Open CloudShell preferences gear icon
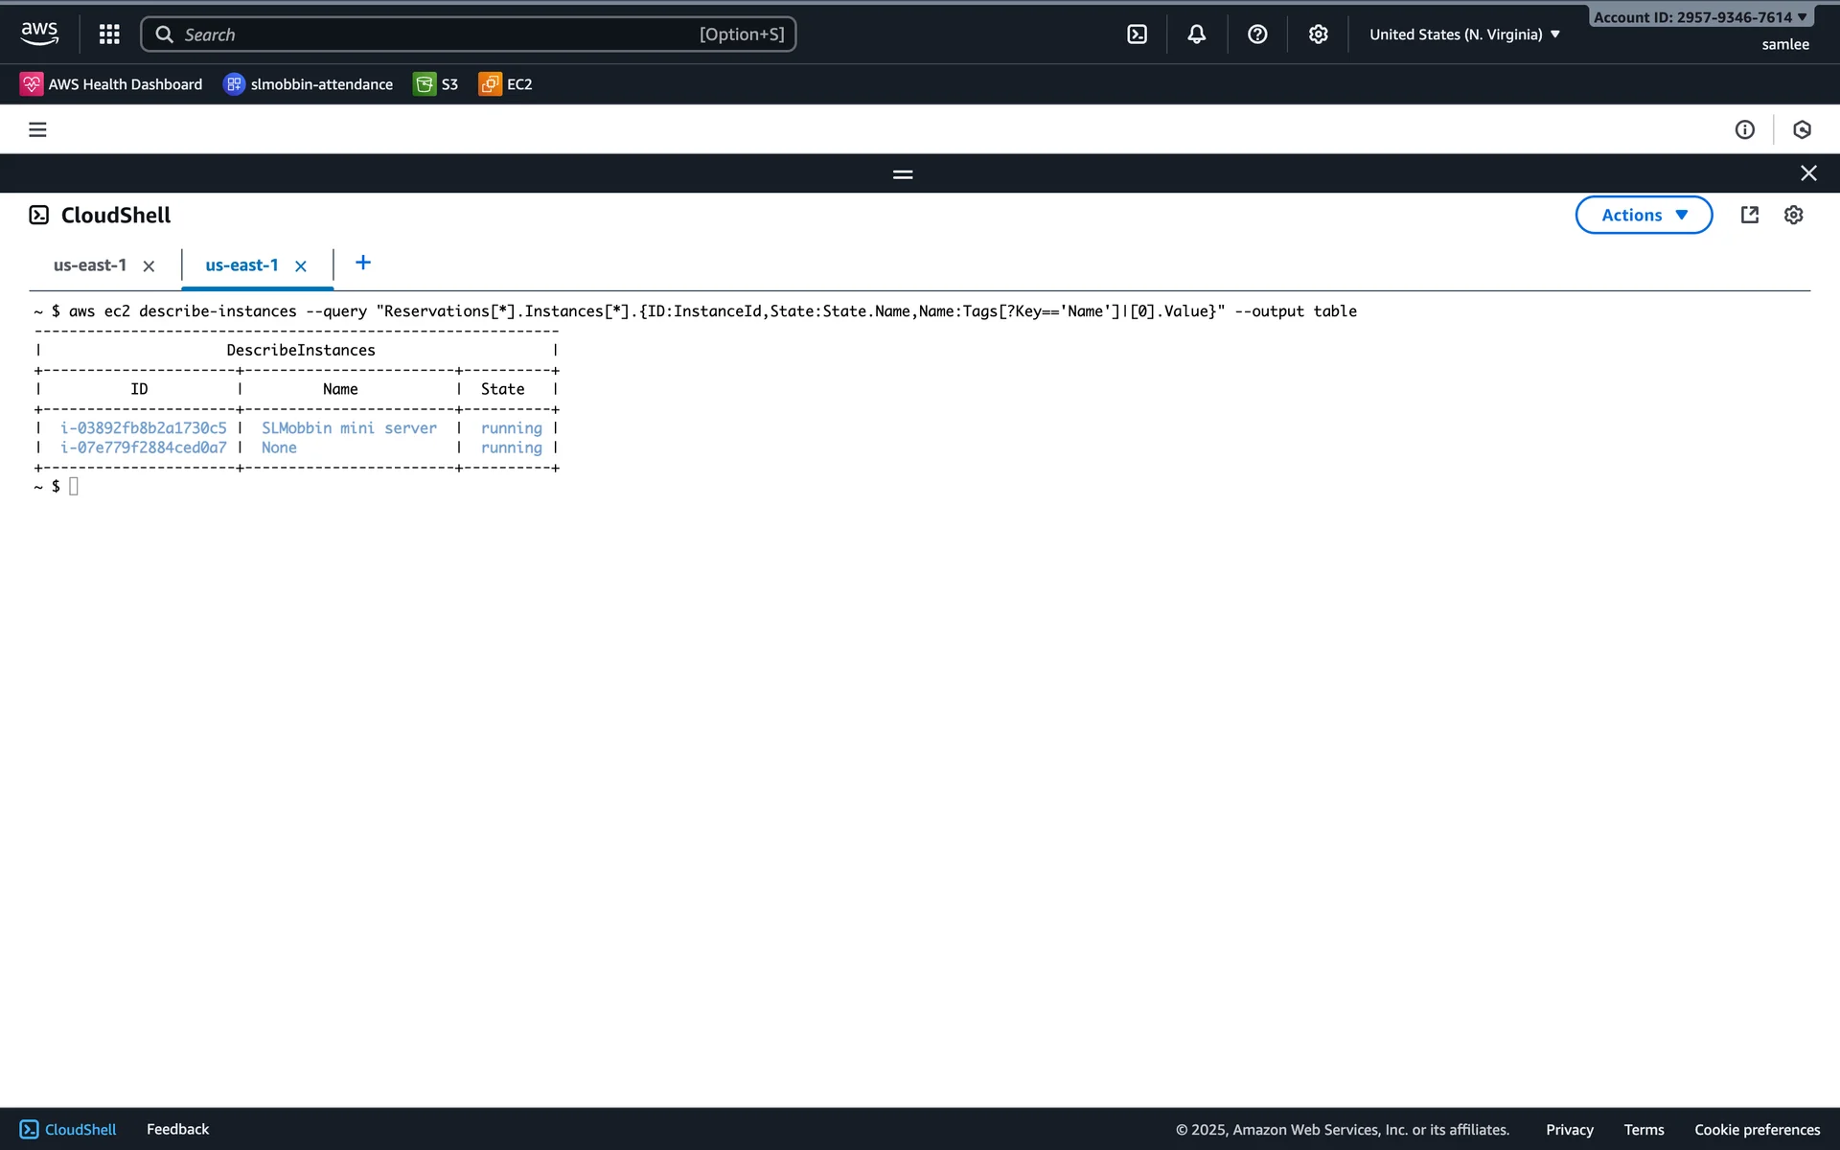 (1793, 215)
